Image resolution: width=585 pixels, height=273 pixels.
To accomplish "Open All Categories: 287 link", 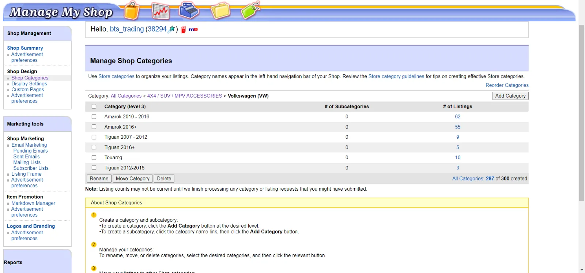I will (x=473, y=179).
